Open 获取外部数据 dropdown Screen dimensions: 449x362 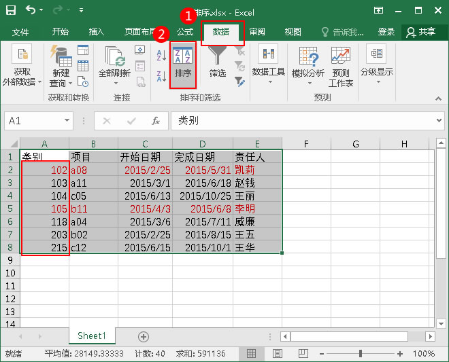tap(22, 67)
